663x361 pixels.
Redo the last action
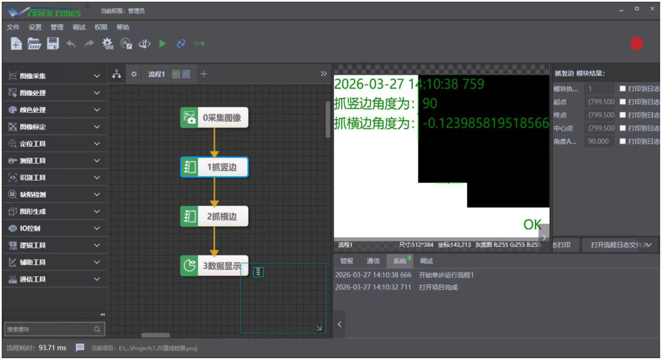tap(89, 44)
